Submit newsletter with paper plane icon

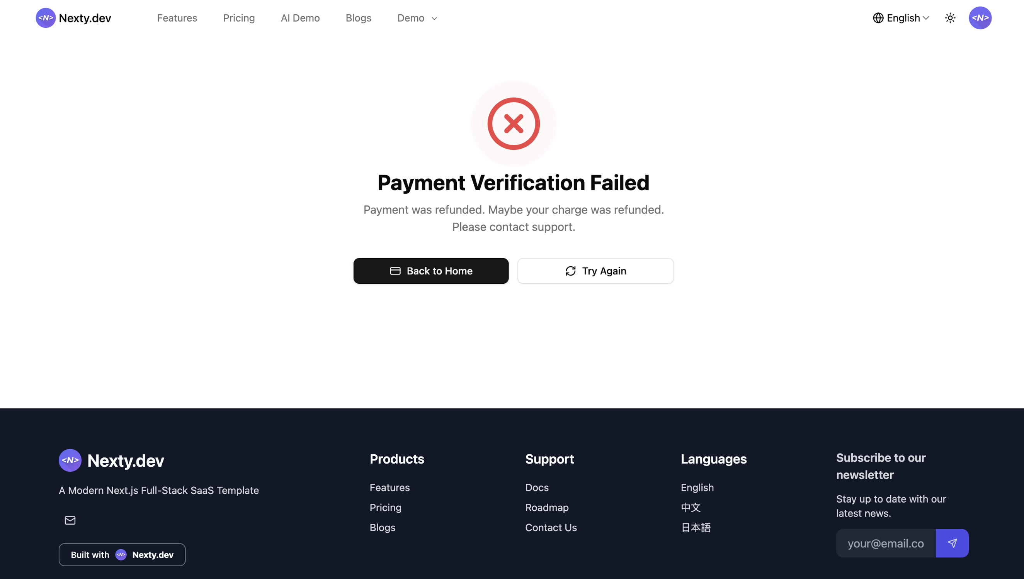pos(952,543)
